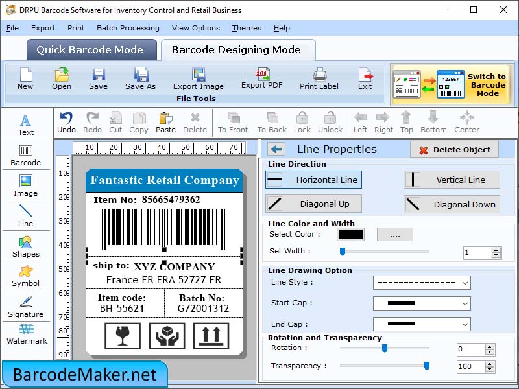Open the Line Style dropdown
This screenshot has height=389, width=519.
(422, 283)
